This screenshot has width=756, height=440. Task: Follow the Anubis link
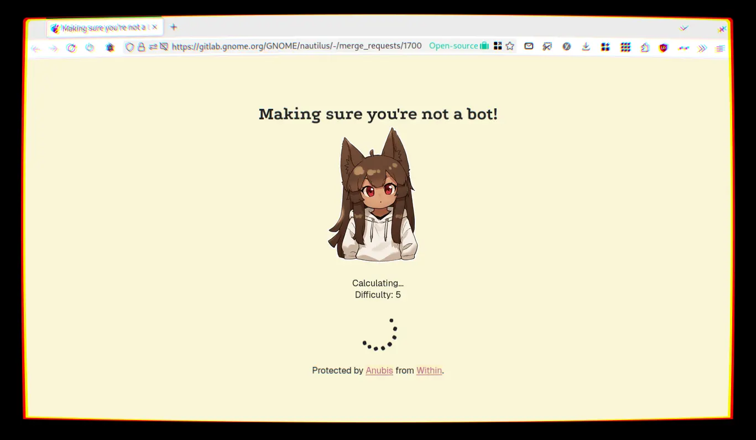379,370
